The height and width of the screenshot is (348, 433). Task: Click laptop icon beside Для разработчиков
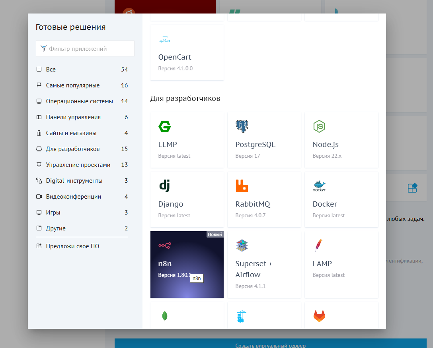coord(39,149)
